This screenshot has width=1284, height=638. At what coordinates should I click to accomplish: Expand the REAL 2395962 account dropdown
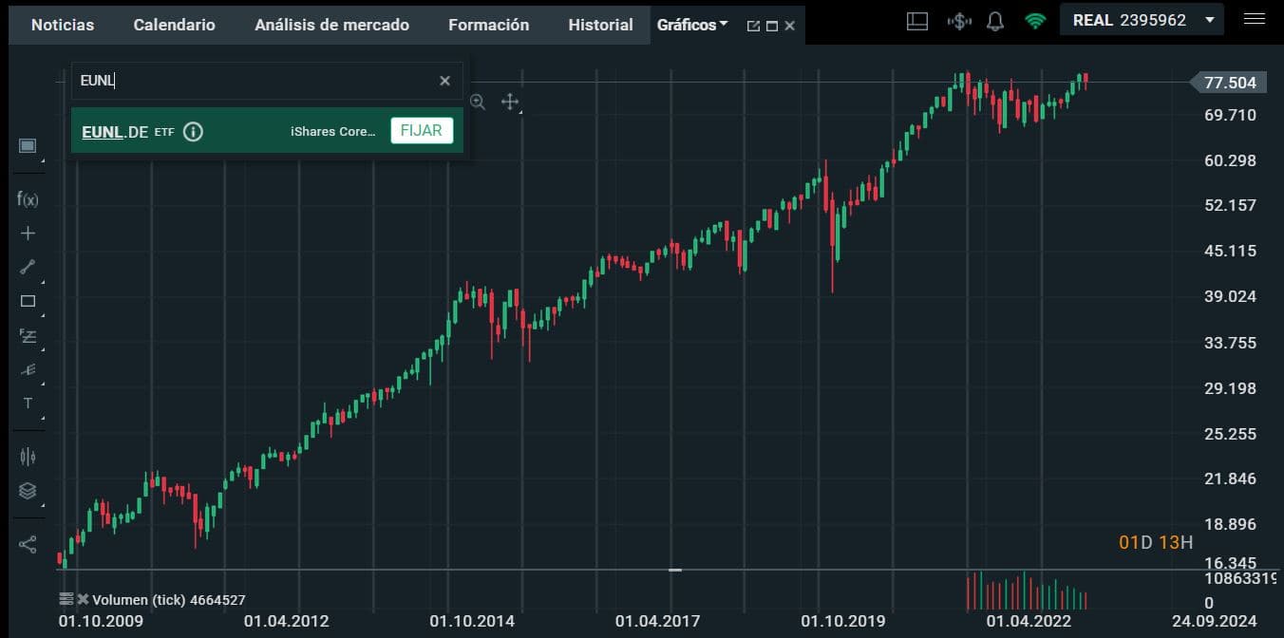pos(1209,20)
